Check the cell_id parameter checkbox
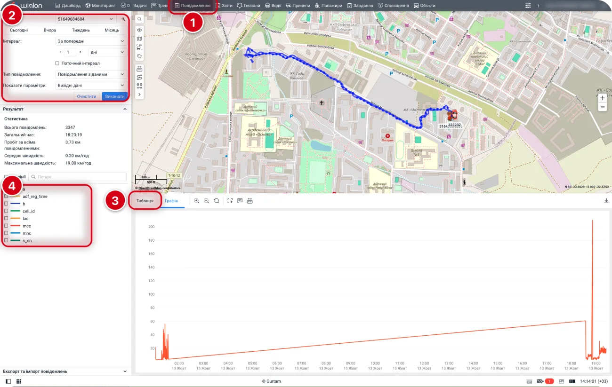 (x=6, y=211)
